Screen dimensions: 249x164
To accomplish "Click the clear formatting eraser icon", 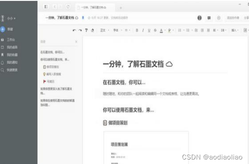I will pyautogui.click(x=93, y=30).
